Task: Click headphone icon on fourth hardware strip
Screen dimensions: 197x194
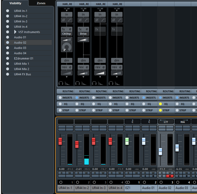Action: tap(111, 83)
